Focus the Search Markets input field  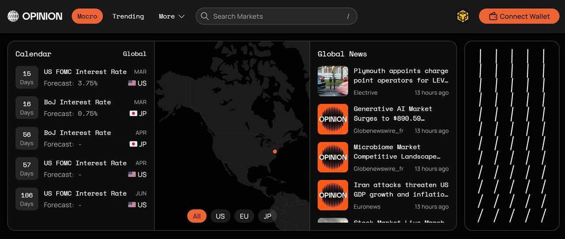coord(278,16)
